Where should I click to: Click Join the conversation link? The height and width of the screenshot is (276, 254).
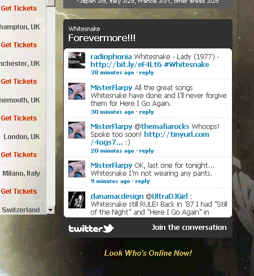click(x=189, y=228)
